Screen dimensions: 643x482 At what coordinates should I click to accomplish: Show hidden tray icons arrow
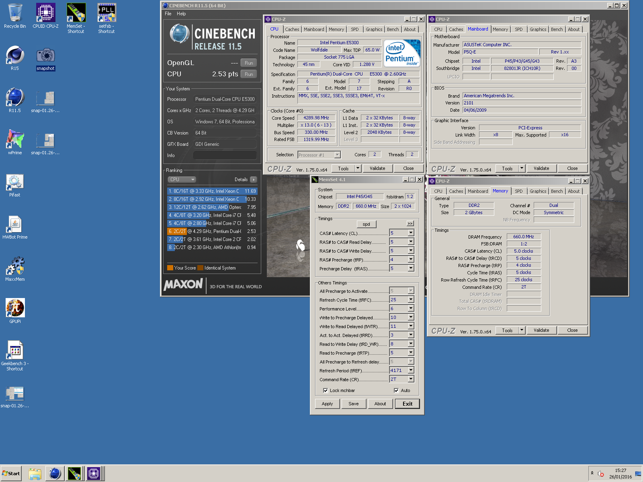[592, 473]
